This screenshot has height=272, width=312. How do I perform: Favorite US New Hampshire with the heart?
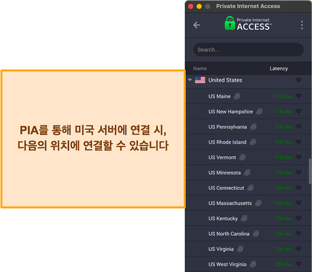click(x=299, y=111)
